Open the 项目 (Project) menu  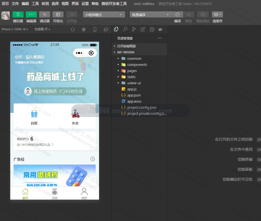click(x=5, y=4)
